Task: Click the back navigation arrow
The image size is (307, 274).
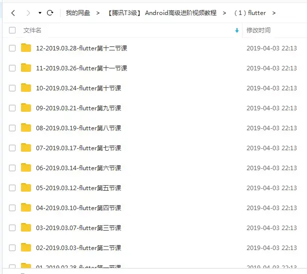Action: [13, 13]
